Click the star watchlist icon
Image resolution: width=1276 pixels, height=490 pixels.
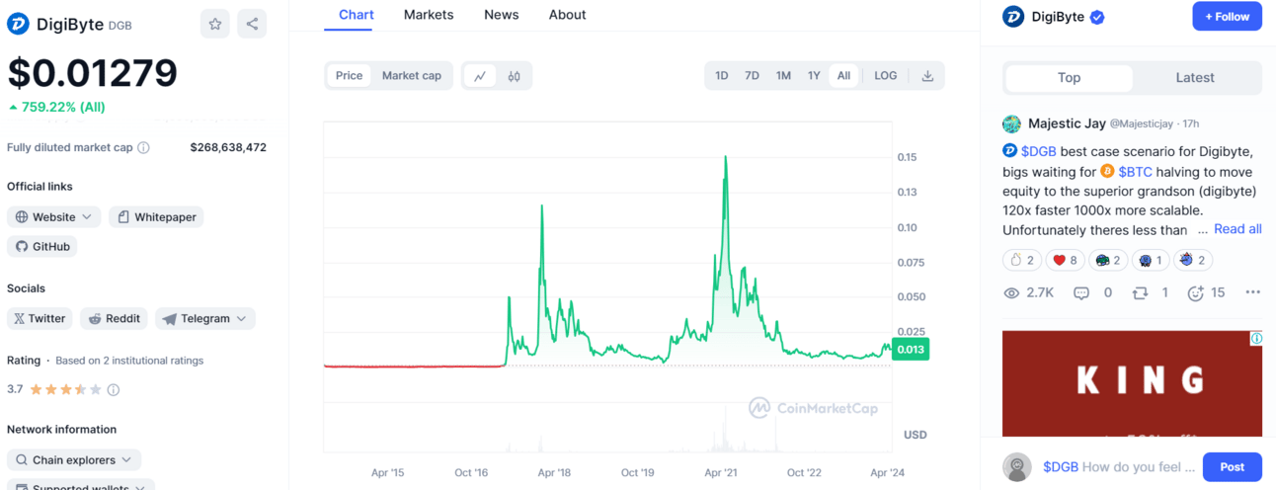215,24
